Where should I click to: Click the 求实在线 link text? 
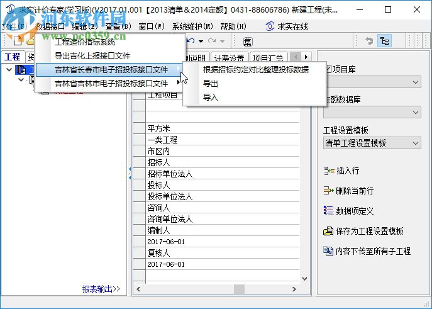[x=292, y=26]
